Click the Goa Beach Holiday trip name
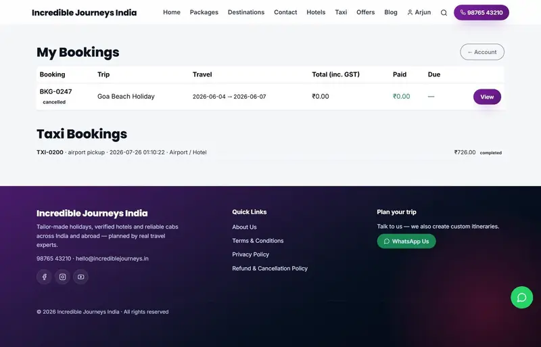Screen dimensions: 541x347 click(x=126, y=96)
